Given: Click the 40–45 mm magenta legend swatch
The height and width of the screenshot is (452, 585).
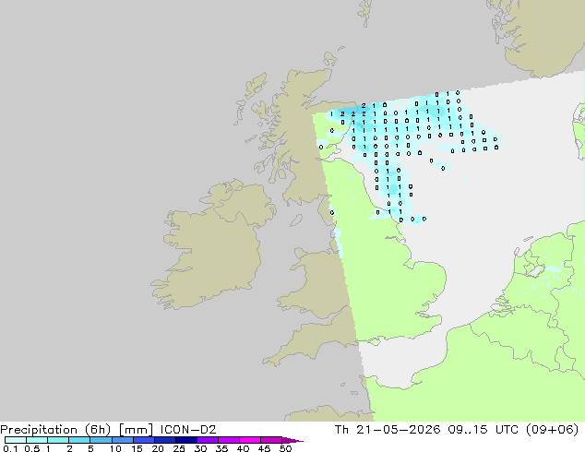Looking at the screenshot, I should coord(250,440).
